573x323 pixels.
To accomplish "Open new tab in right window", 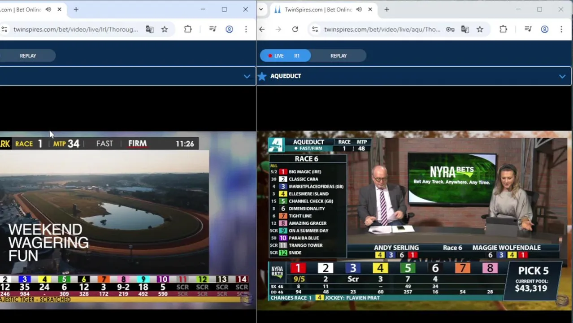I will [x=386, y=9].
